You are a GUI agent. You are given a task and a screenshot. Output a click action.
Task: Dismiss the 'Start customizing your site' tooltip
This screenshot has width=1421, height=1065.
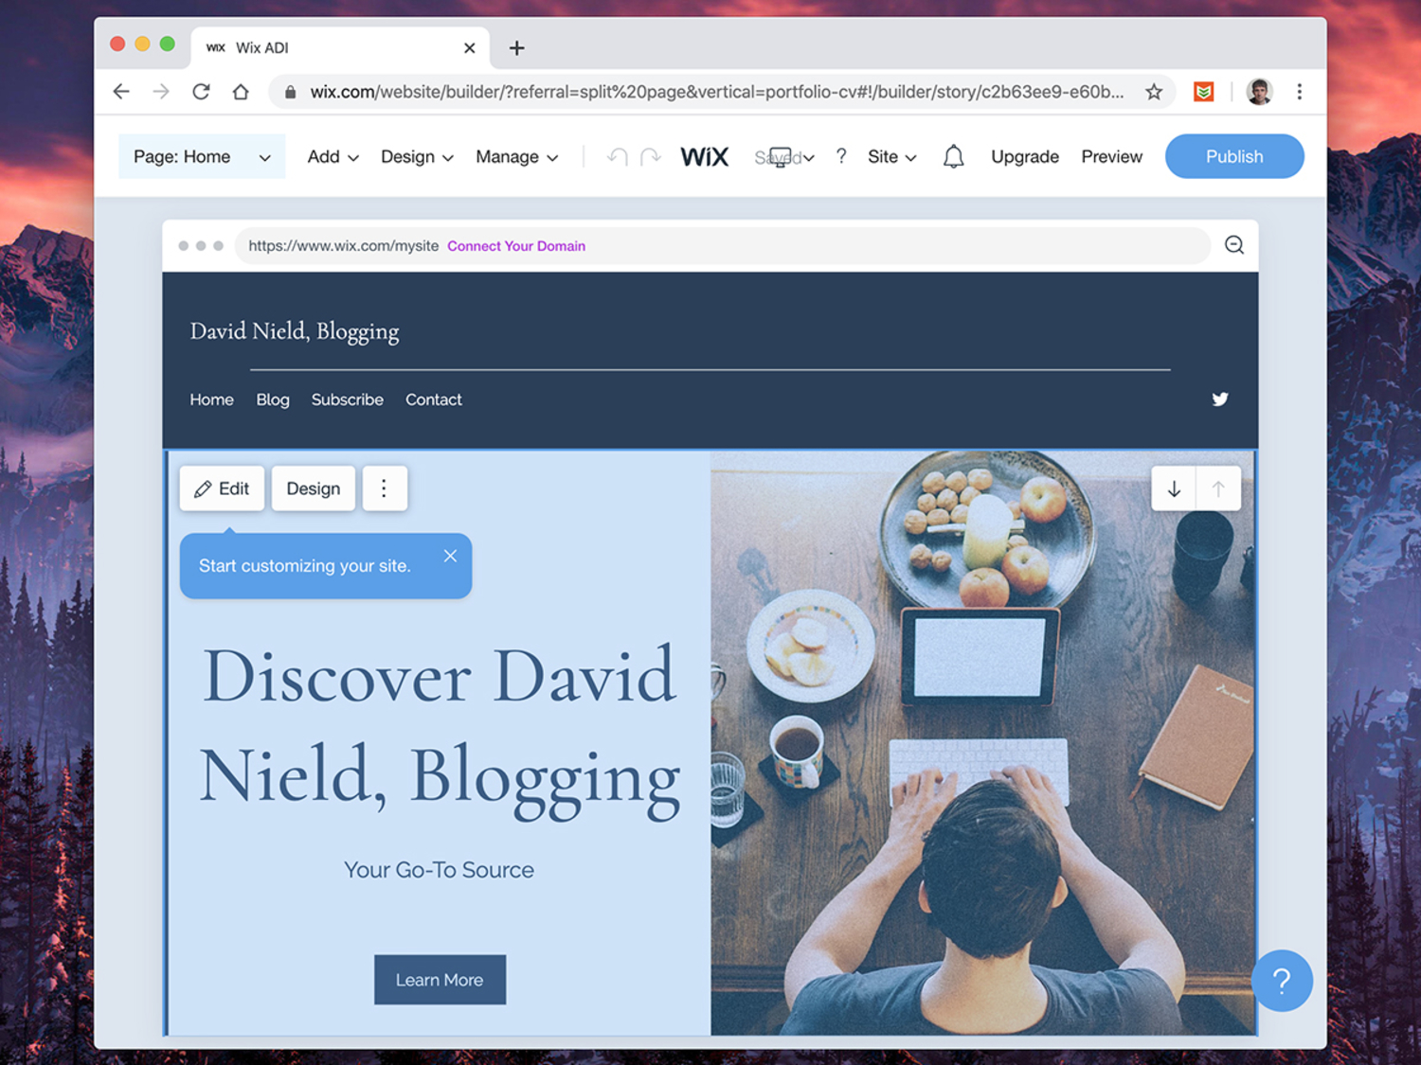click(450, 556)
